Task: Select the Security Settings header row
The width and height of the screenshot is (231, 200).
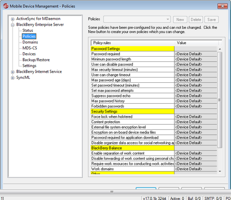Action: coord(132,112)
